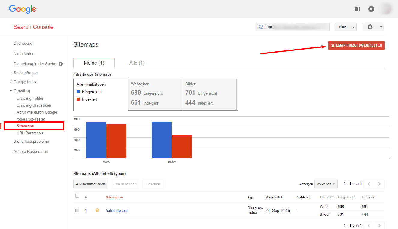Open Nachrichten in the sidebar
The height and width of the screenshot is (229, 398).
tap(24, 53)
